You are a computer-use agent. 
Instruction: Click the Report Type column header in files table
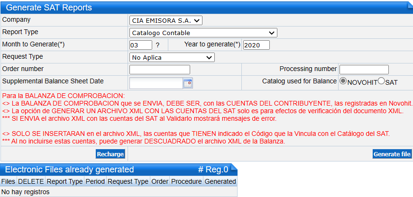(x=65, y=181)
